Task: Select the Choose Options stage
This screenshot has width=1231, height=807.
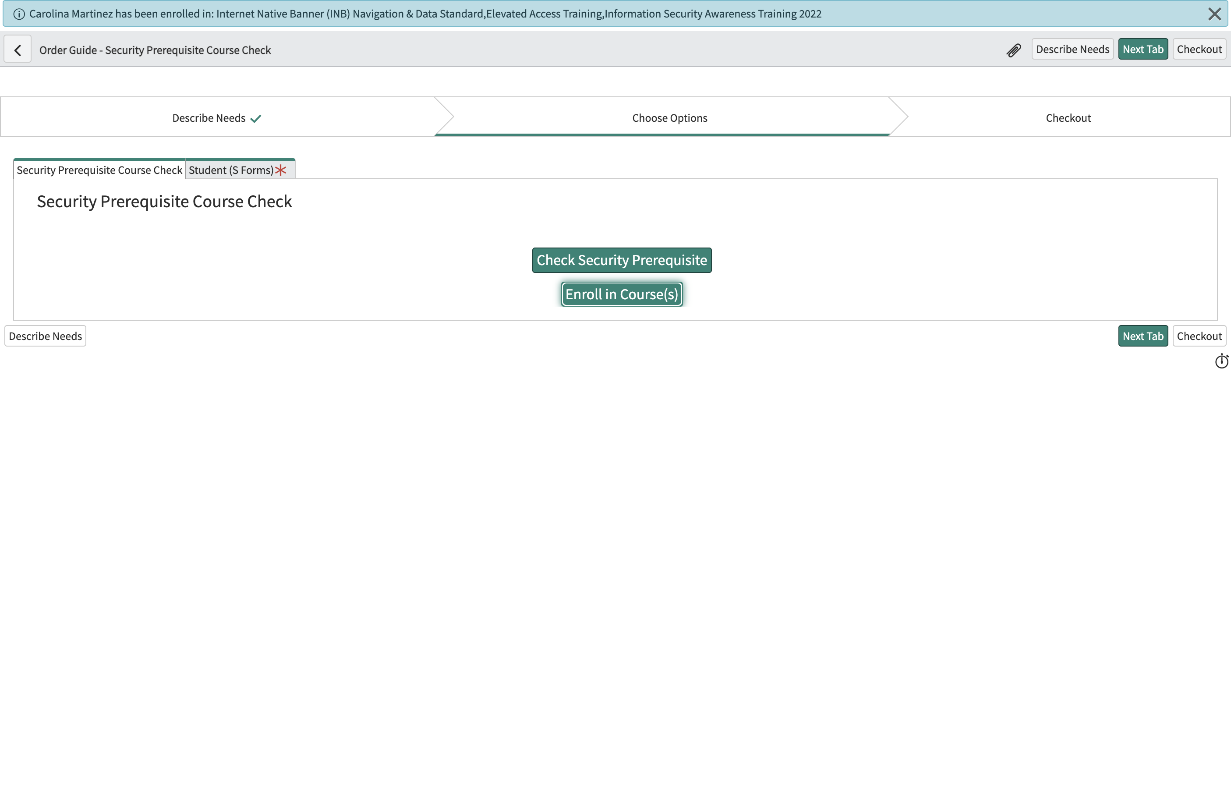Action: pos(669,117)
